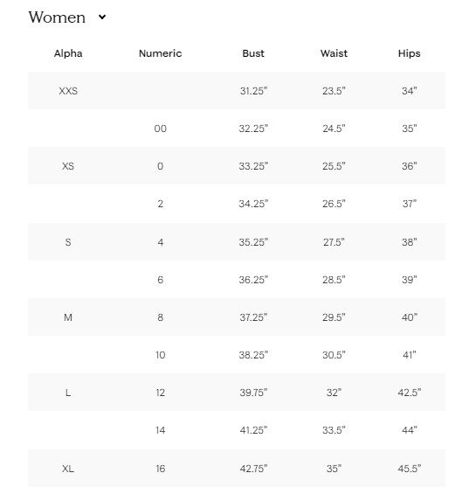
Task: Click the numeric size 10 cell
Action: 160,355
